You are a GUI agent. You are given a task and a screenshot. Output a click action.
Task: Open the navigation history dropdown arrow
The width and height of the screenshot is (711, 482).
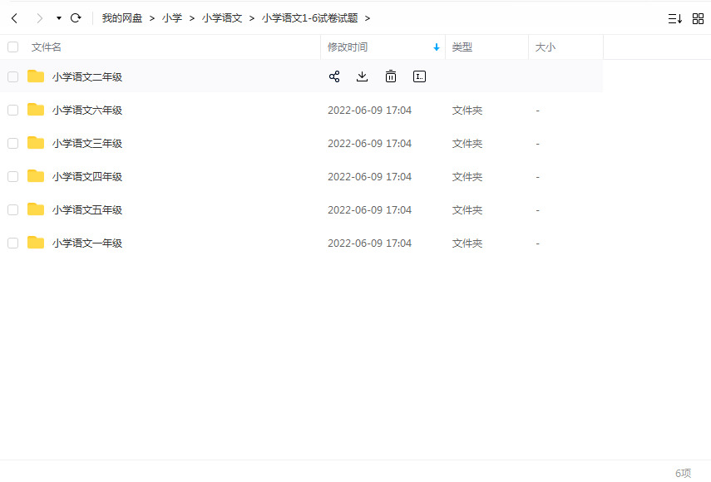coord(59,18)
